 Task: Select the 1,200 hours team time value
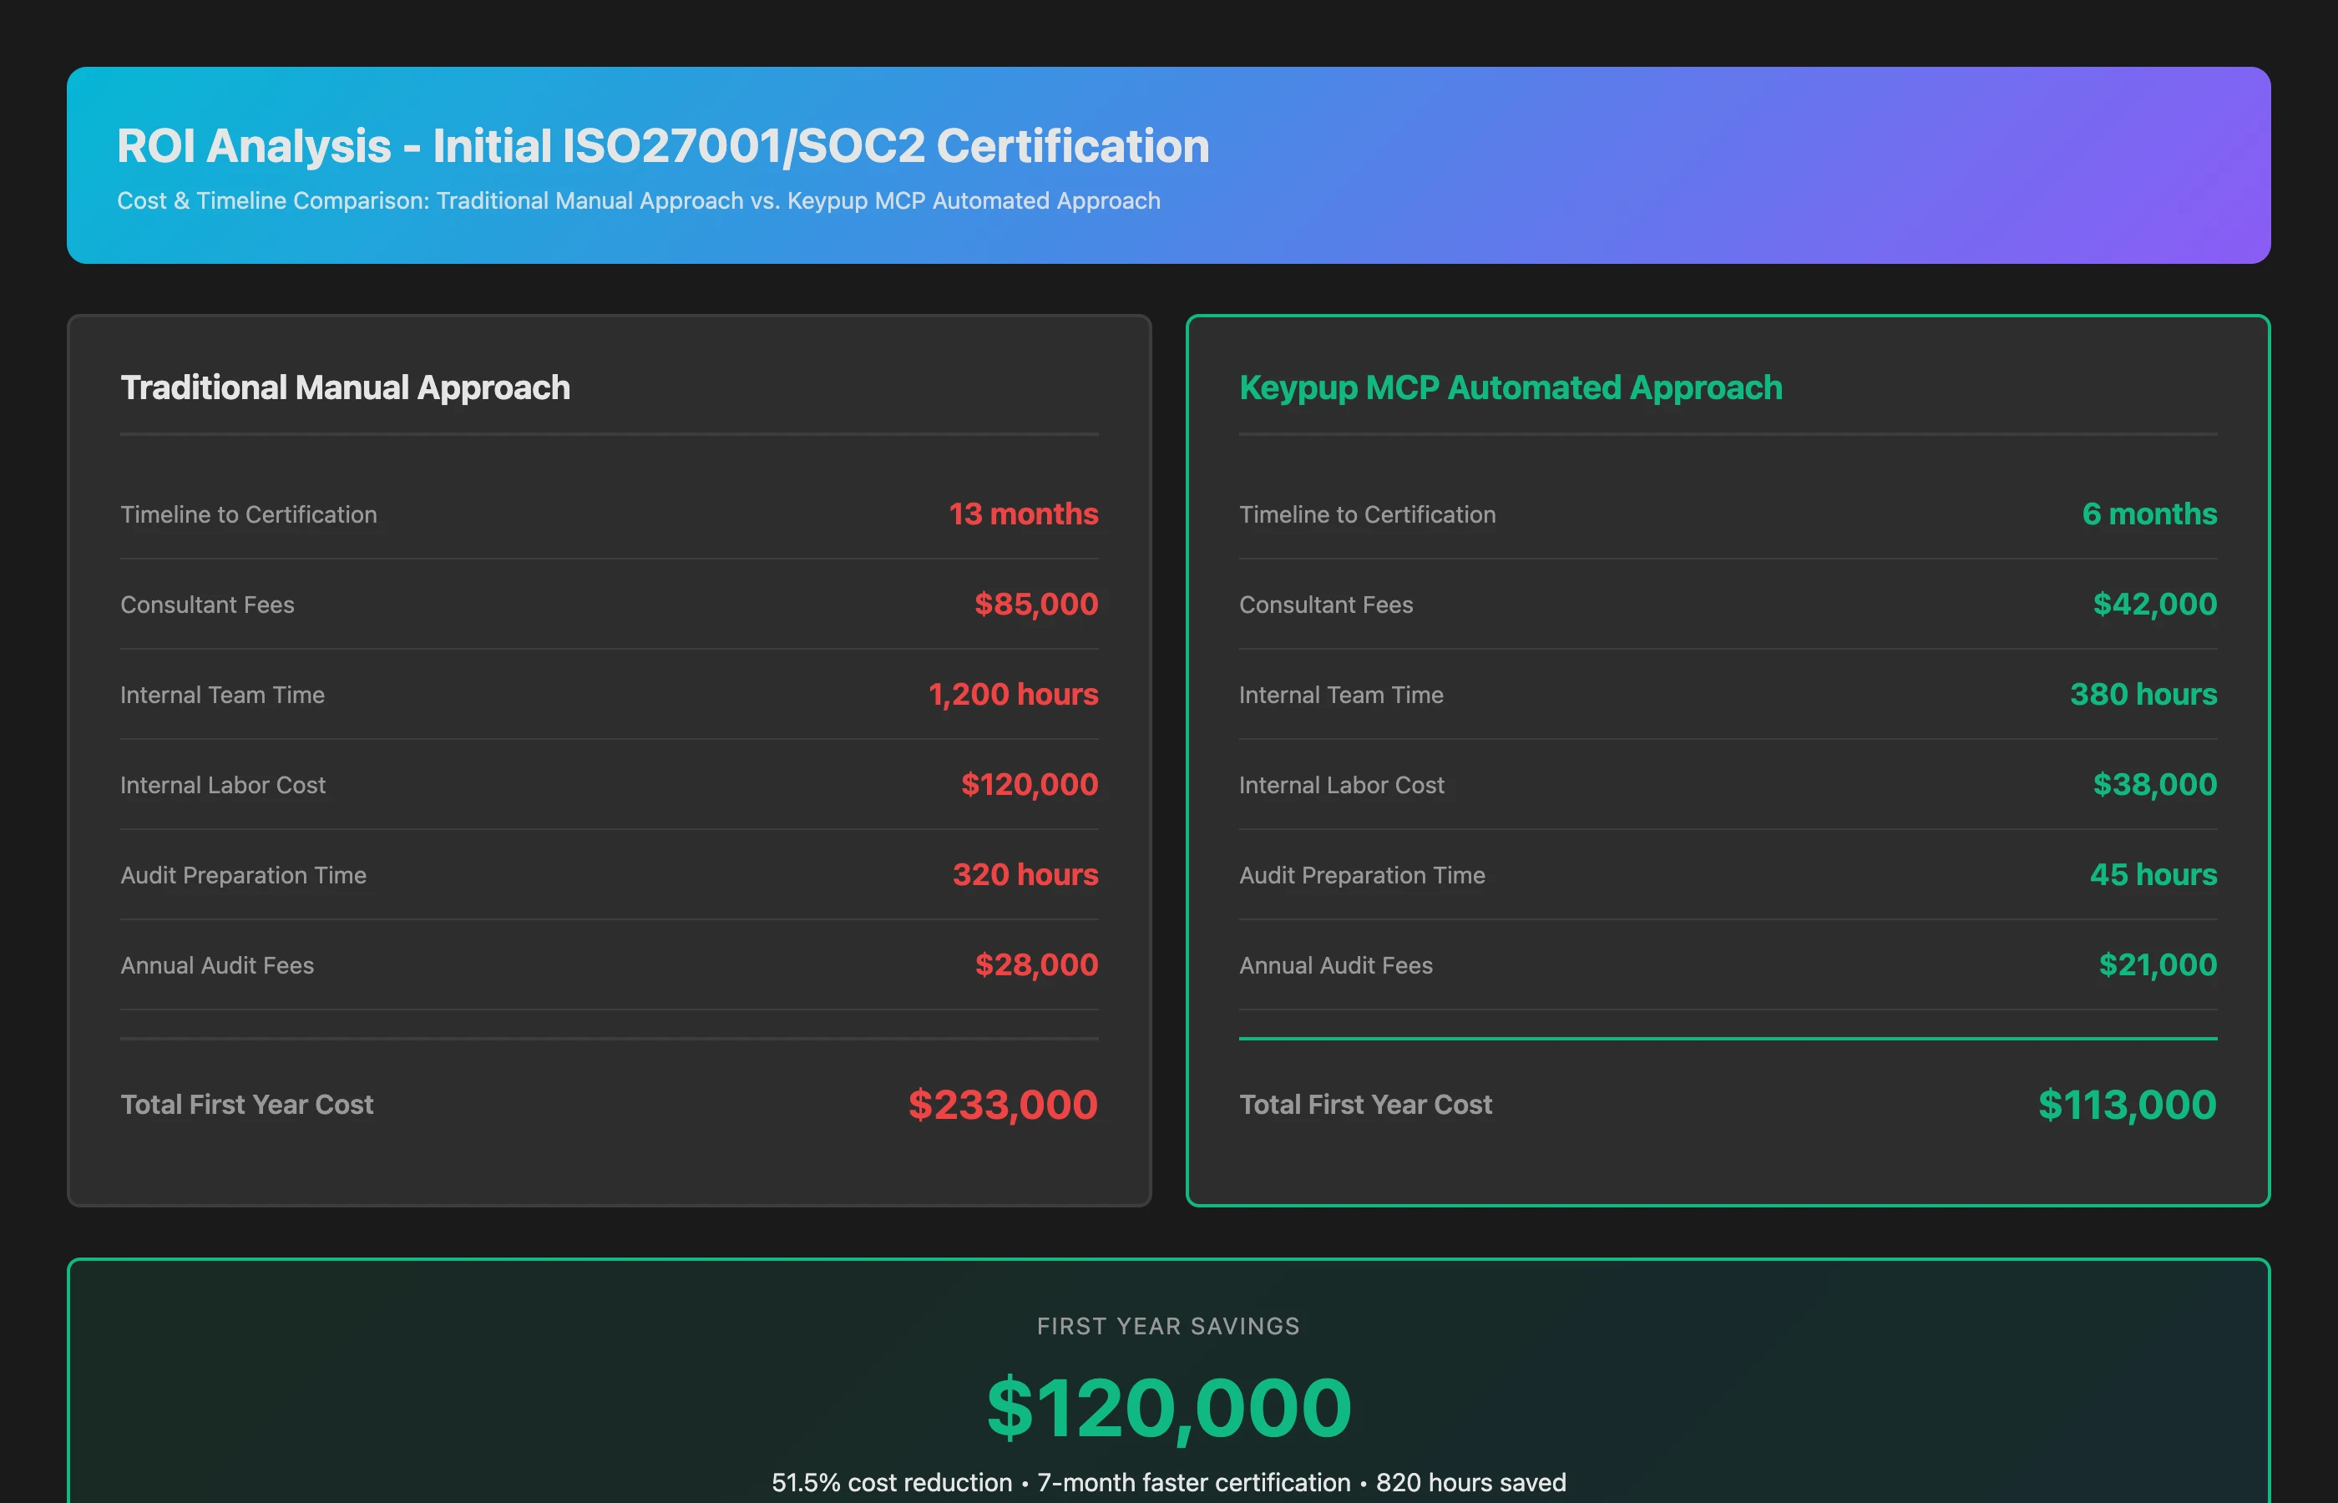[1012, 694]
